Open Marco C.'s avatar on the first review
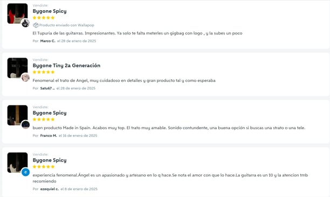Image resolution: width=330 pixels, height=197 pixels. pos(25,23)
